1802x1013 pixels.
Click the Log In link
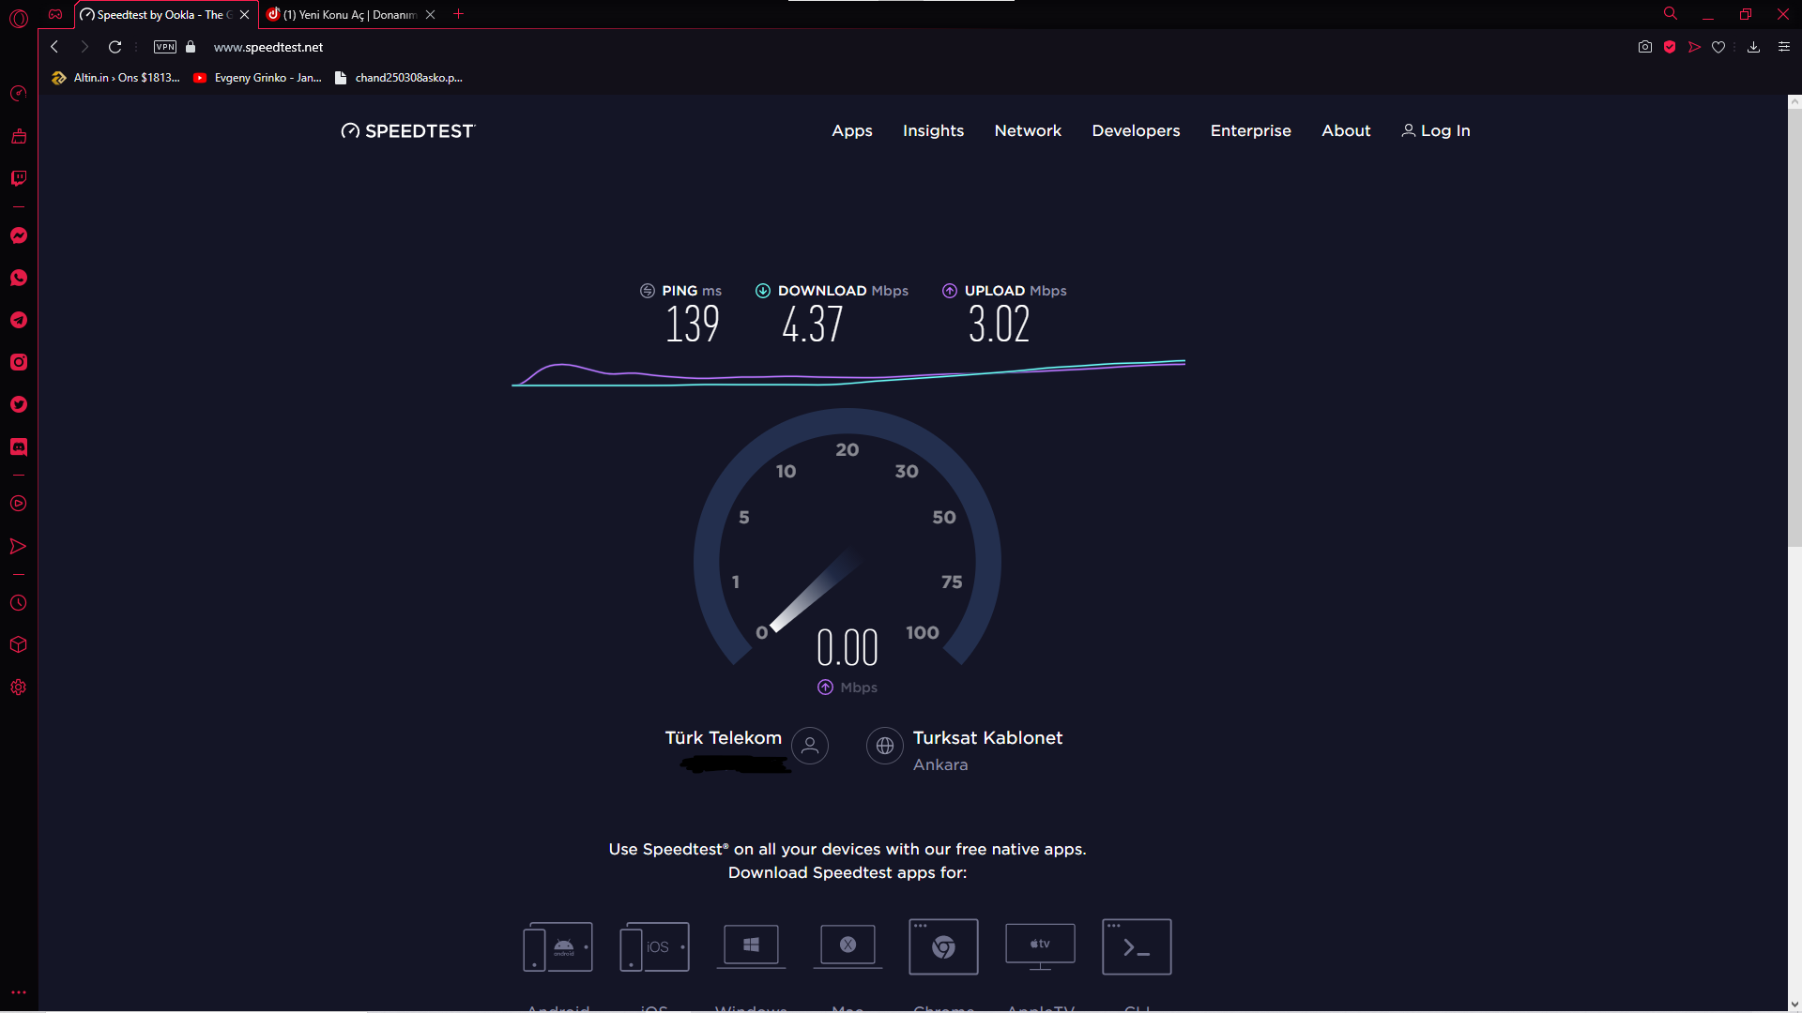[x=1436, y=131]
